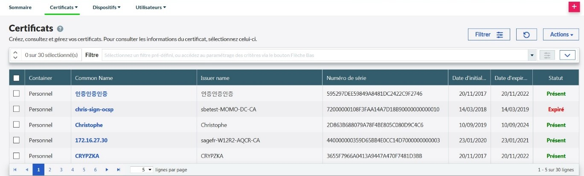Check the box for chris-sign-ocsp row
This screenshot has width=584, height=176.
coord(17,109)
